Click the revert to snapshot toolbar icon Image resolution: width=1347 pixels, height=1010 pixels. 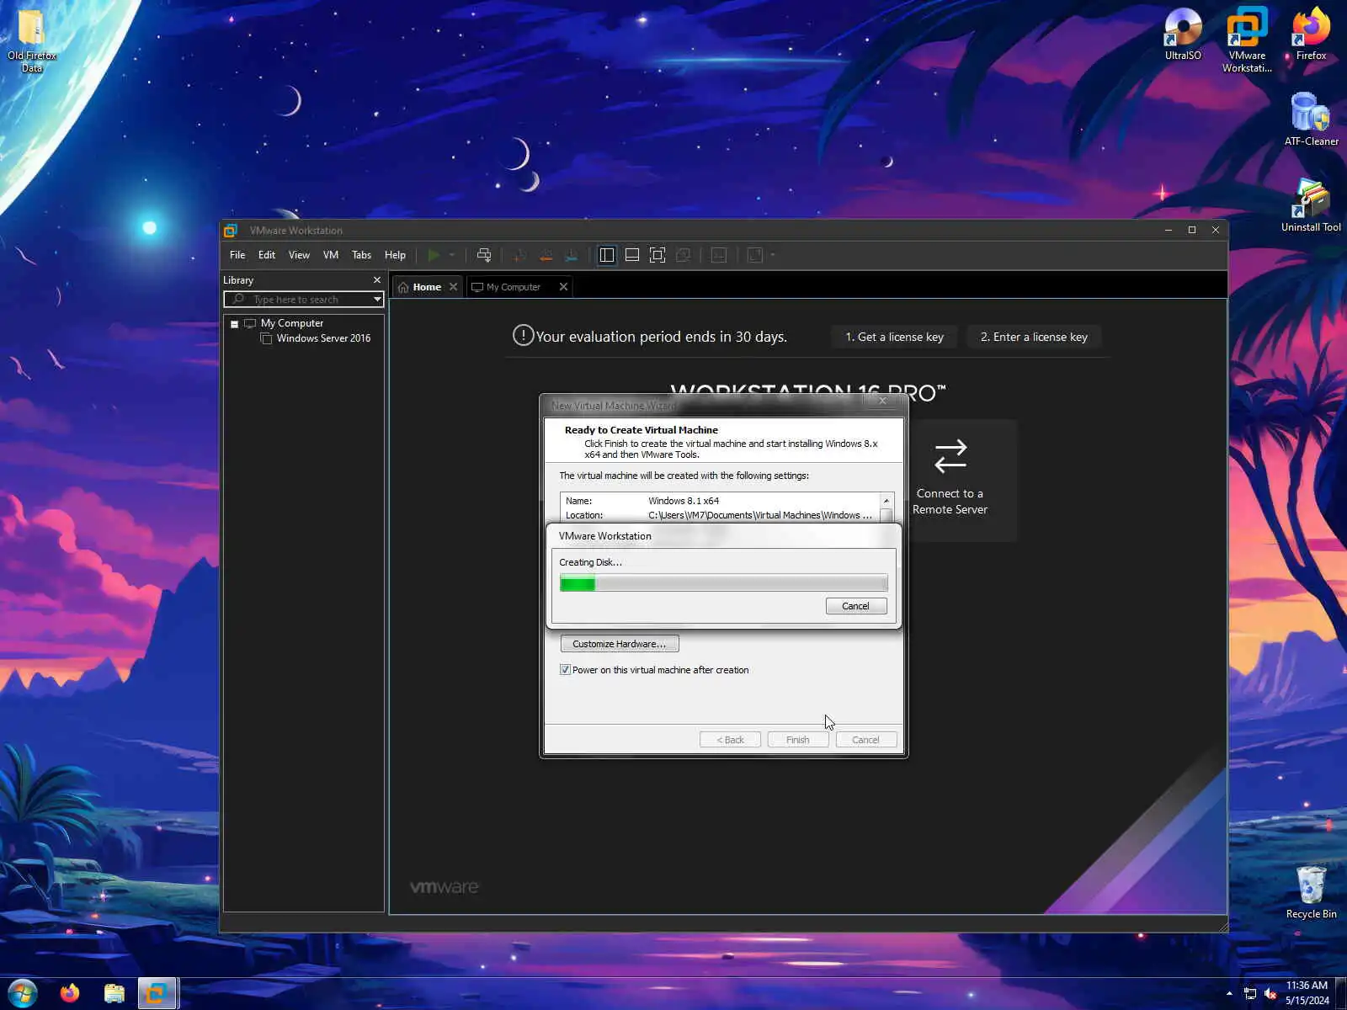pyautogui.click(x=546, y=255)
